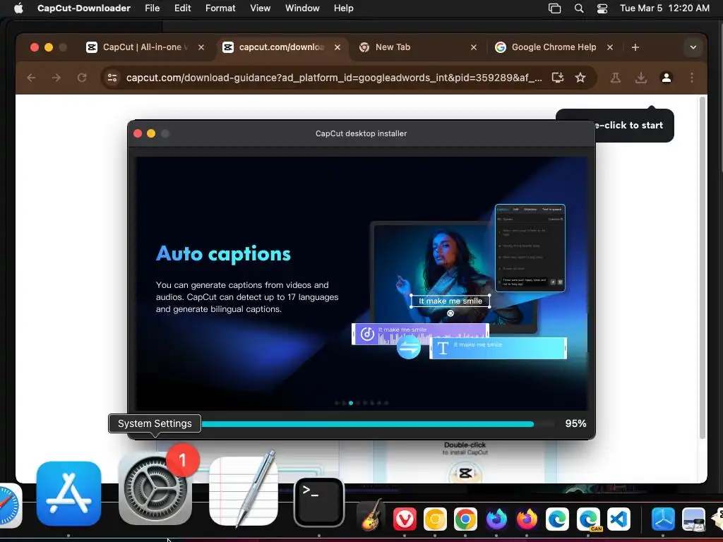
Task: Open a new Chrome tab
Action: pyautogui.click(x=635, y=47)
